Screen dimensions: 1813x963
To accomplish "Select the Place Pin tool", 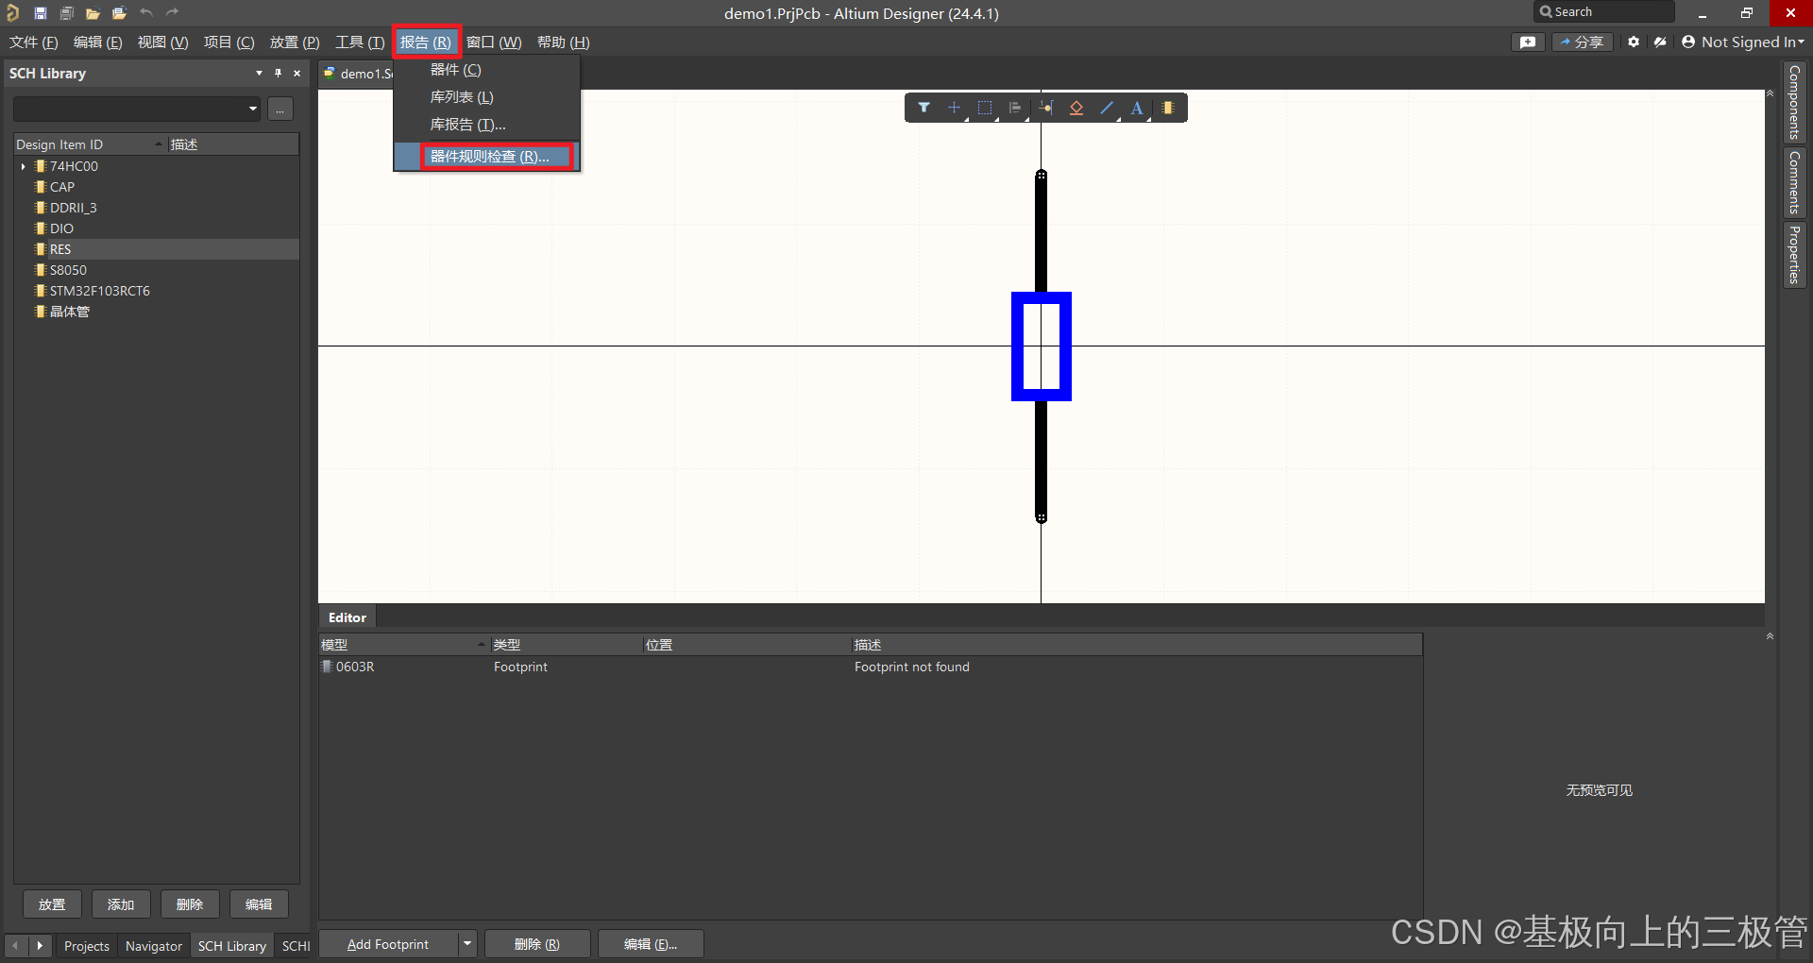I will point(1045,108).
